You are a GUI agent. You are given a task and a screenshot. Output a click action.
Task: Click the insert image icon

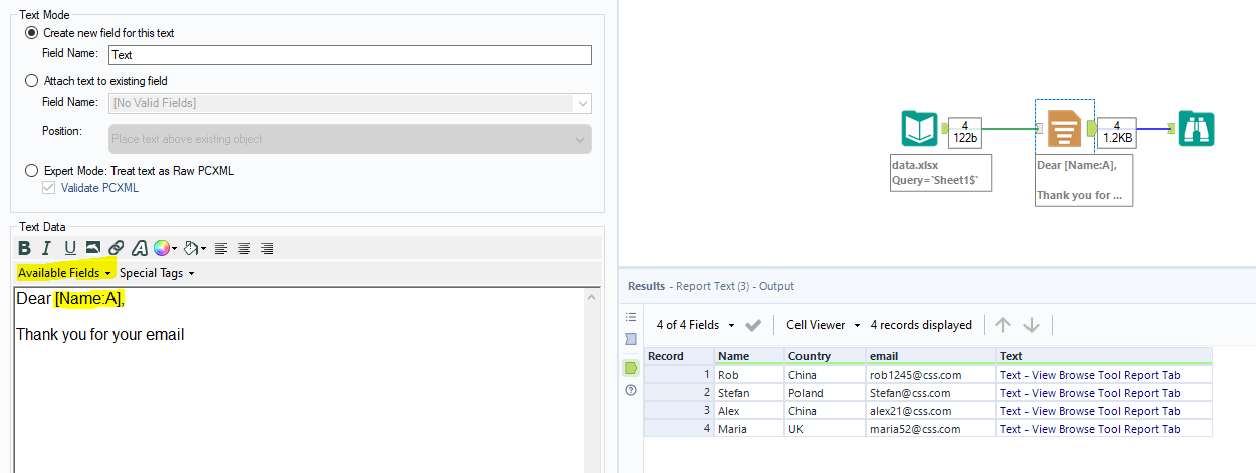93,247
